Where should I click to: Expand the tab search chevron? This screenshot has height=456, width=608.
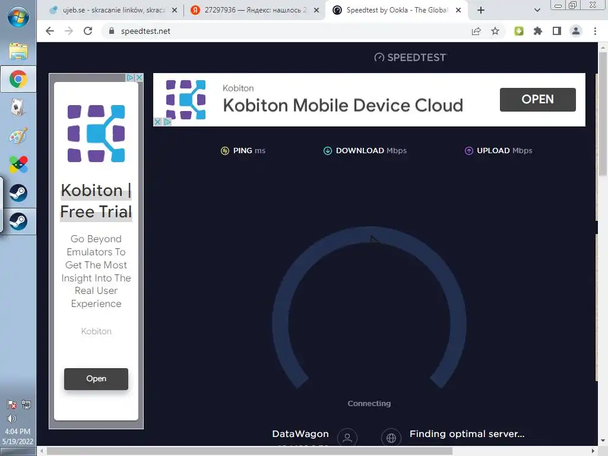click(x=537, y=10)
